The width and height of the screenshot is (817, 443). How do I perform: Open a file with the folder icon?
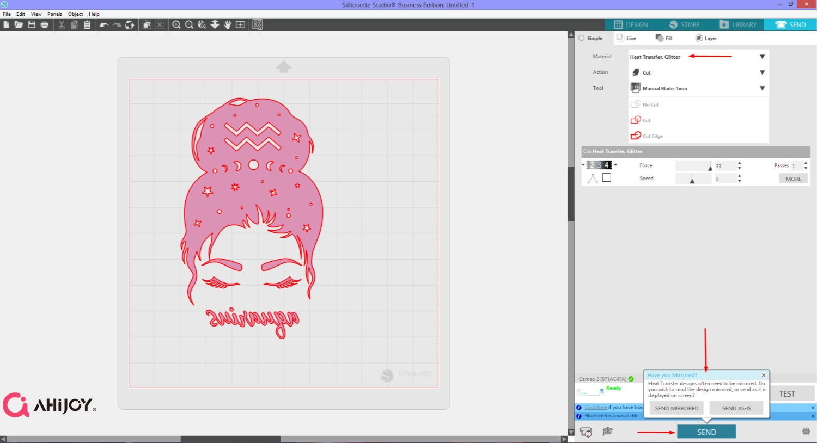[x=19, y=25]
